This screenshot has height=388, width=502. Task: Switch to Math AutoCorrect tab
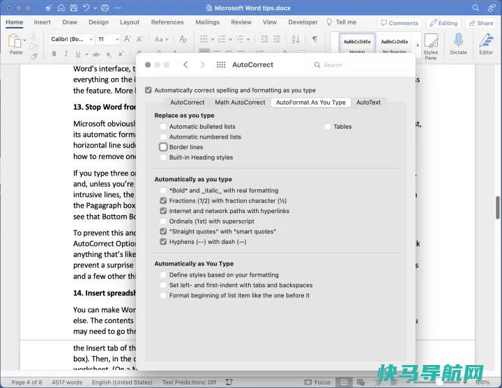point(240,102)
